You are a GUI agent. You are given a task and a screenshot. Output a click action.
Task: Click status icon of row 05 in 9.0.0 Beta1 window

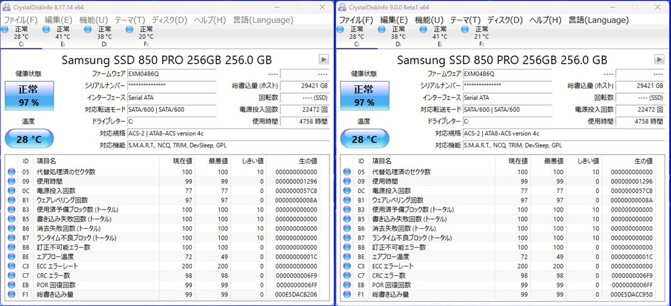tap(347, 172)
